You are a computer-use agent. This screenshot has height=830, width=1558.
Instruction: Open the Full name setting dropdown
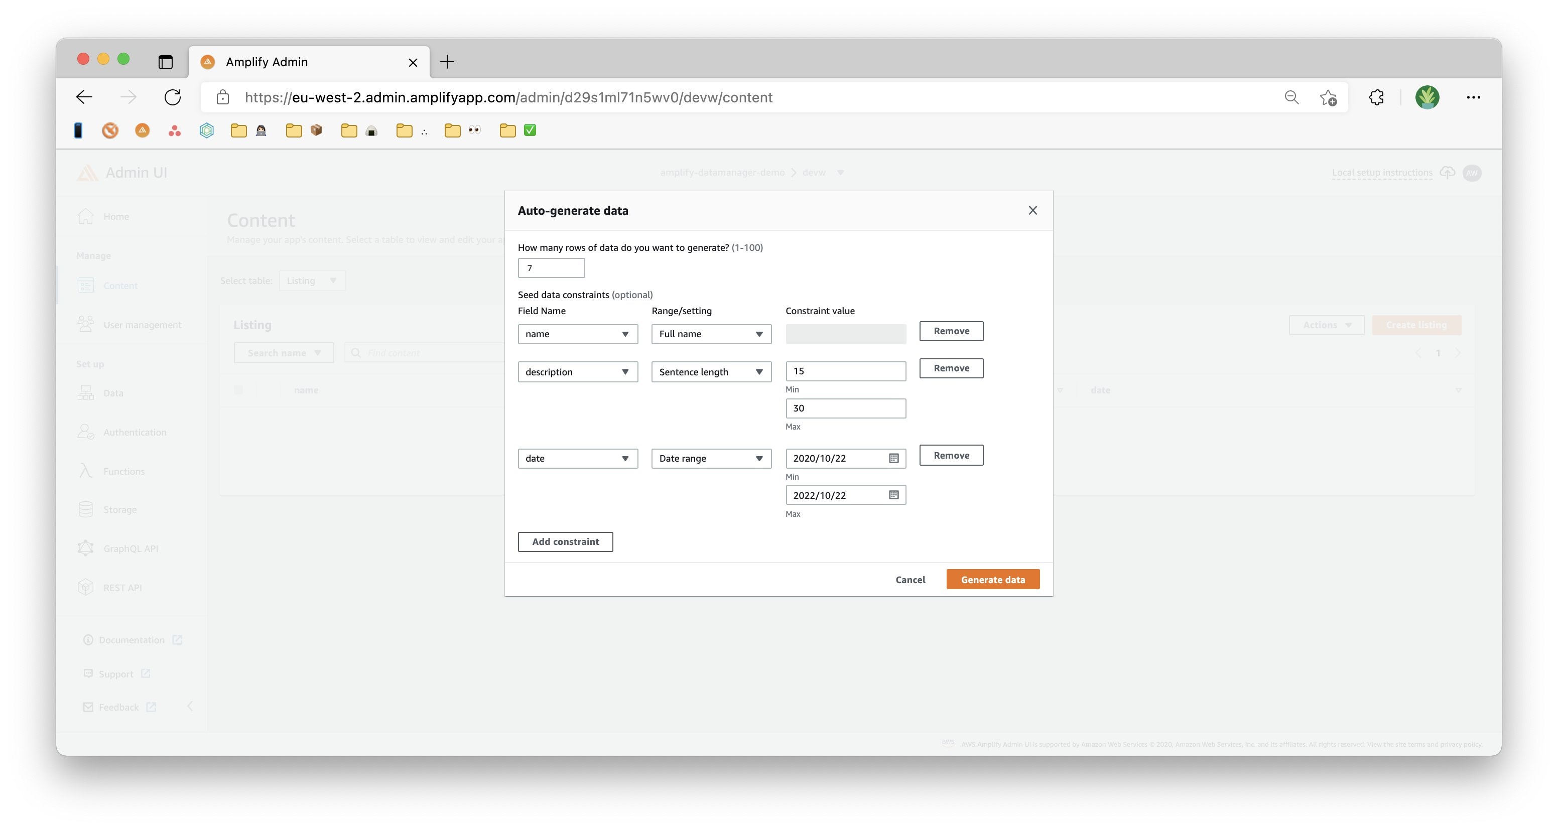tap(711, 334)
